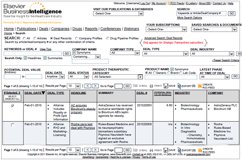Open the Reports nav menu
Screen dimensions: 242x160
[91, 29]
